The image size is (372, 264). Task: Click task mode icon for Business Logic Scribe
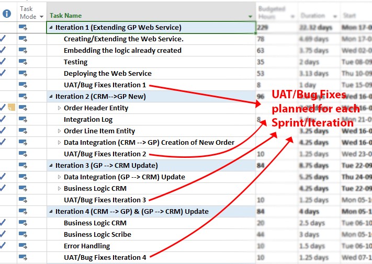click(x=24, y=235)
